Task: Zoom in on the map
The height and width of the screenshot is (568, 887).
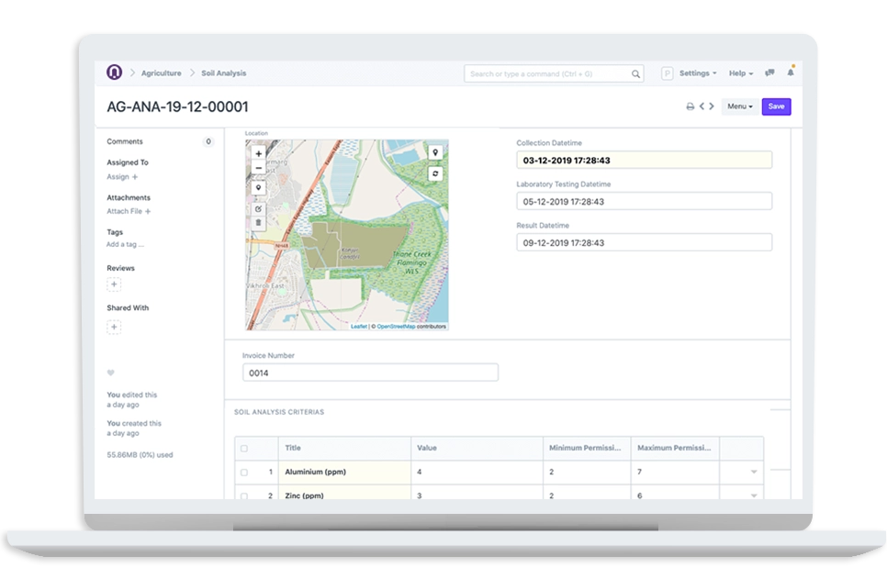Action: pos(259,154)
